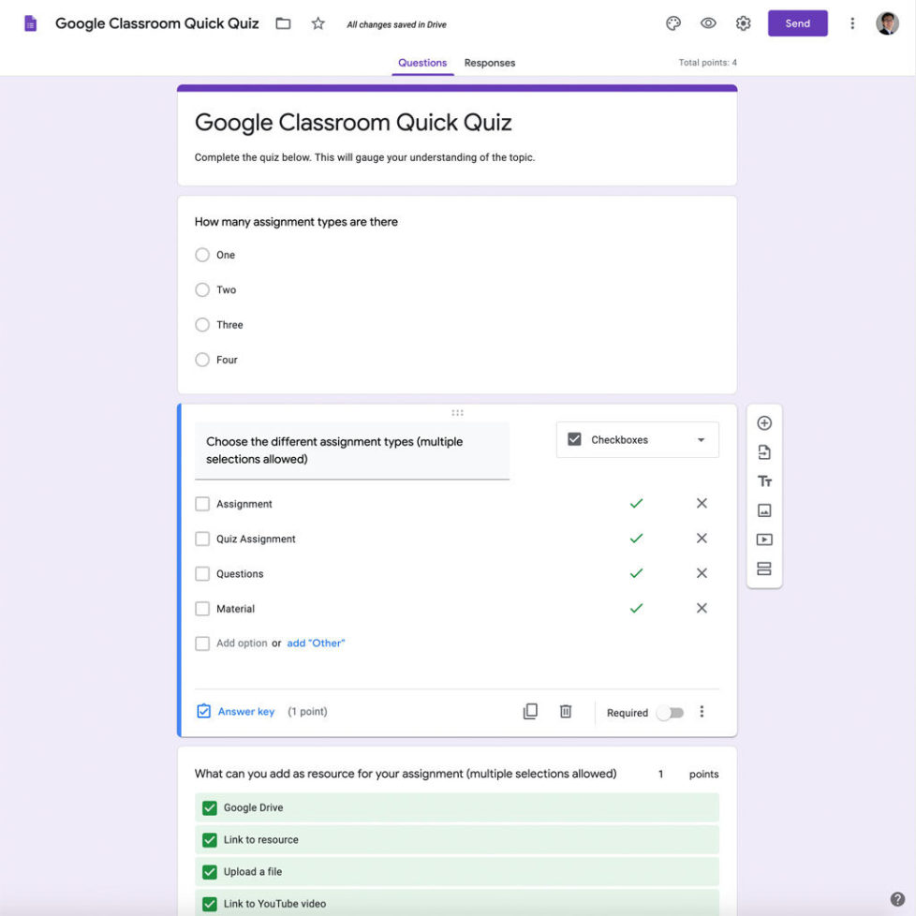Open the form's more menu next to Send
The width and height of the screenshot is (916, 916).
click(852, 23)
